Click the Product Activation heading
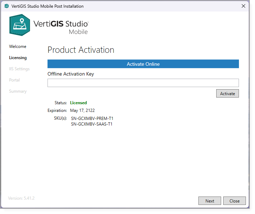Image resolution: width=255 pixels, height=214 pixels. [81, 50]
